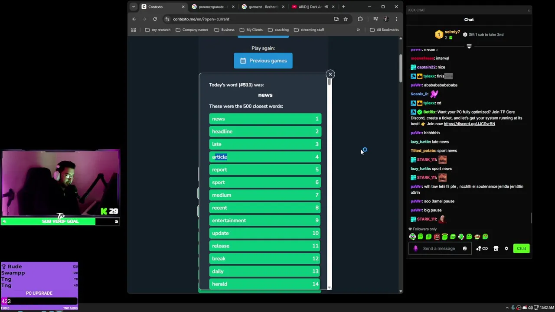Open site information icon in address bar
Viewport: 555px width, 312px height.
167,19
